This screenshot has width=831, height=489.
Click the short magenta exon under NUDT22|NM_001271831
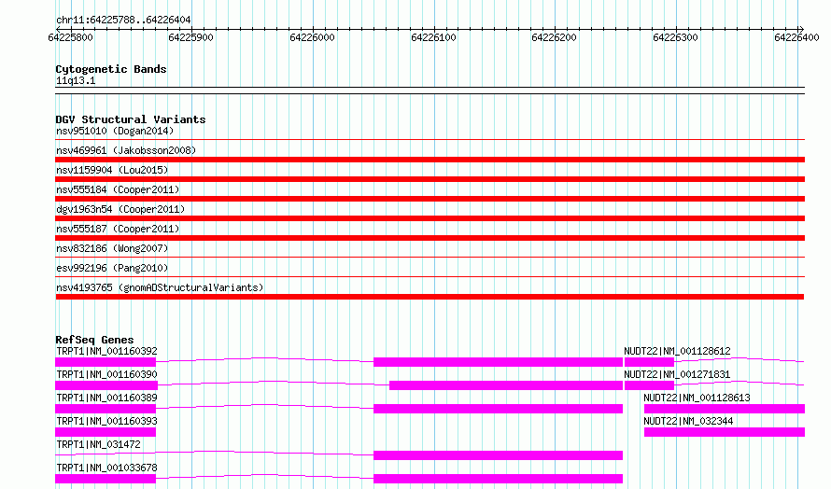[649, 385]
